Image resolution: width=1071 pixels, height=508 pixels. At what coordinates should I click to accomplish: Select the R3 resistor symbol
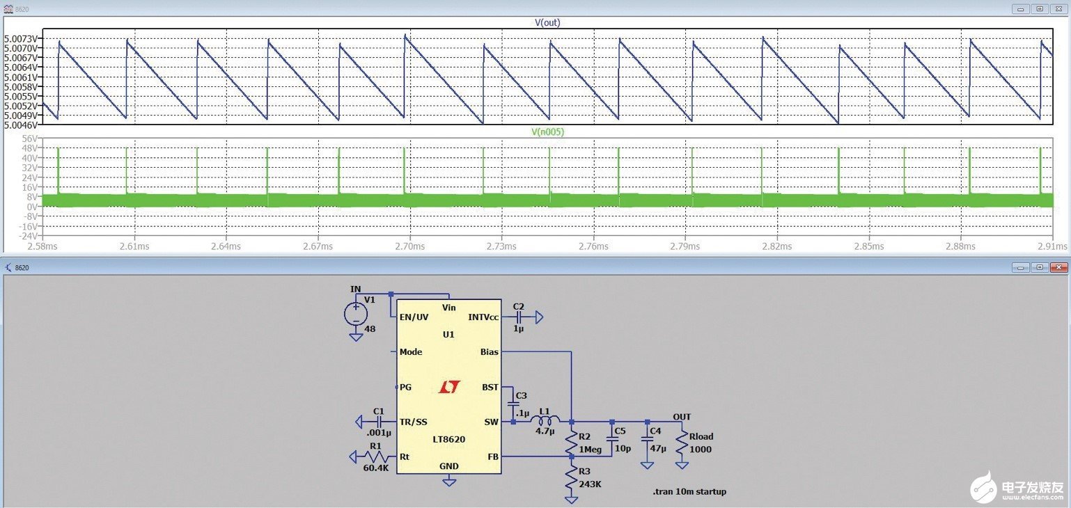pos(571,477)
